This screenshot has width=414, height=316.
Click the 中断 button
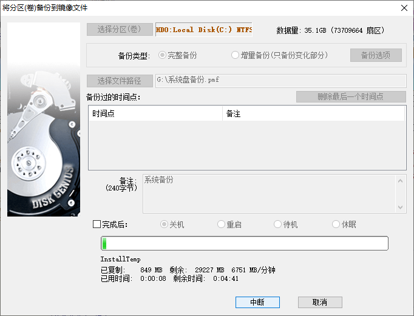click(x=257, y=302)
